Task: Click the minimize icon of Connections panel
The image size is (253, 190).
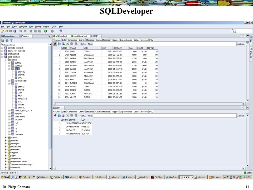Action: tap(50, 36)
